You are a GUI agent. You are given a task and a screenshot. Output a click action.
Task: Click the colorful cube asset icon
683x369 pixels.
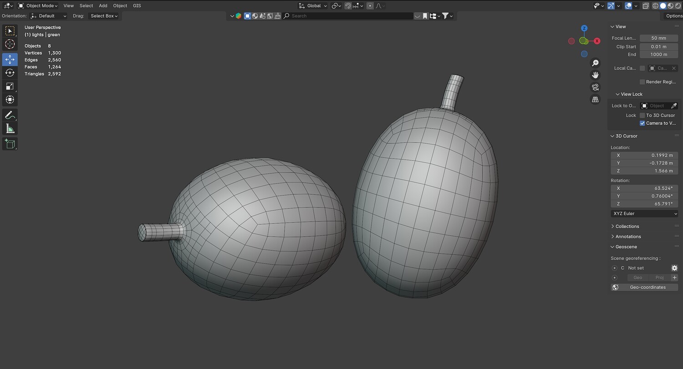238,16
